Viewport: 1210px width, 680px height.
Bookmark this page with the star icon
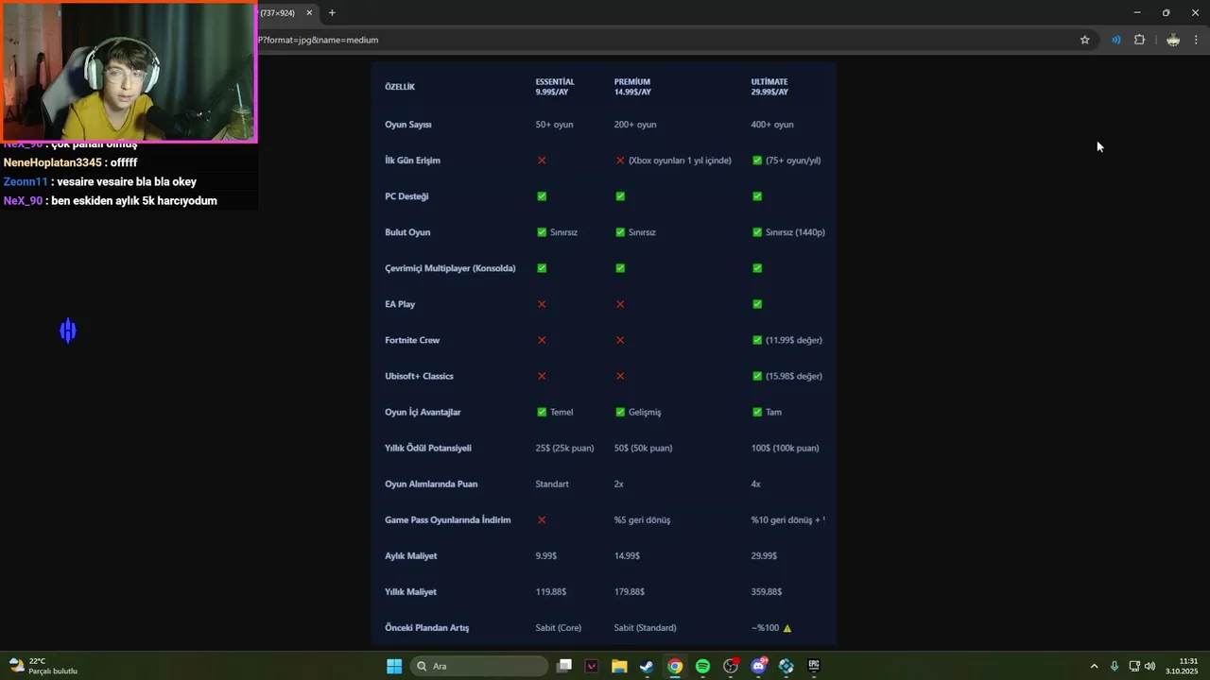coord(1085,40)
